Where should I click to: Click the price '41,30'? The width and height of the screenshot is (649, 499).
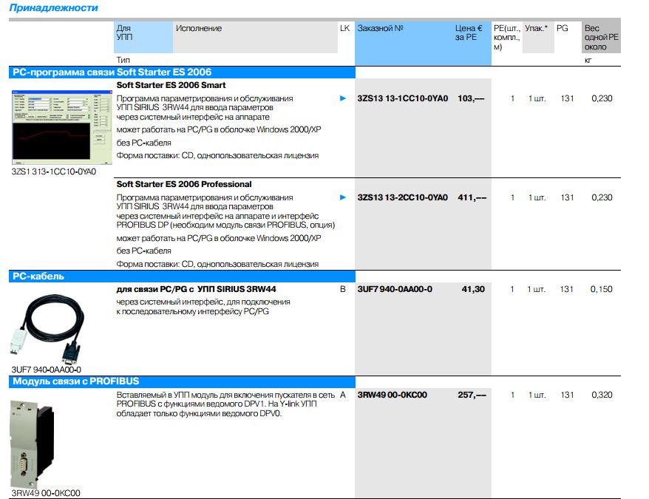[473, 289]
